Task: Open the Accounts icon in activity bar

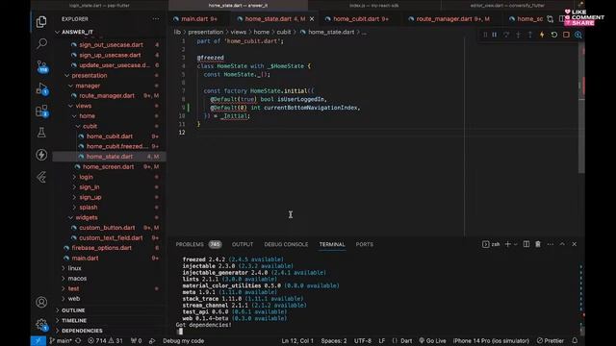Action: (41, 302)
